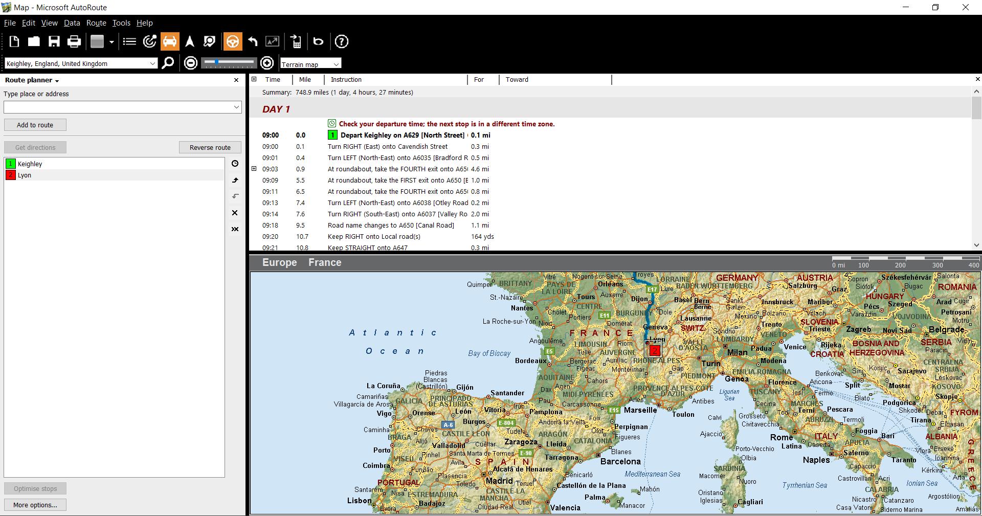Toggle the Route Planner car button
This screenshot has height=516, width=982.
(x=170, y=41)
